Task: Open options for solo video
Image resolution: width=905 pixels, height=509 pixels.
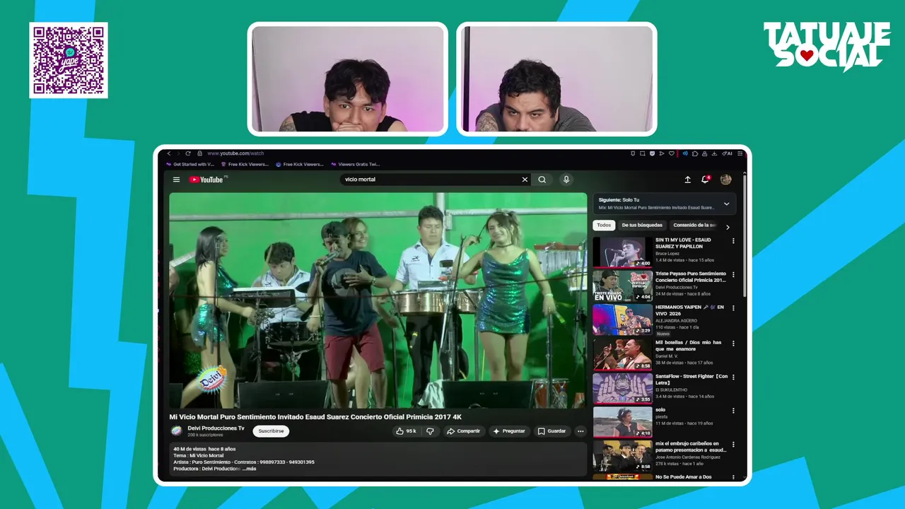Action: pos(733,410)
